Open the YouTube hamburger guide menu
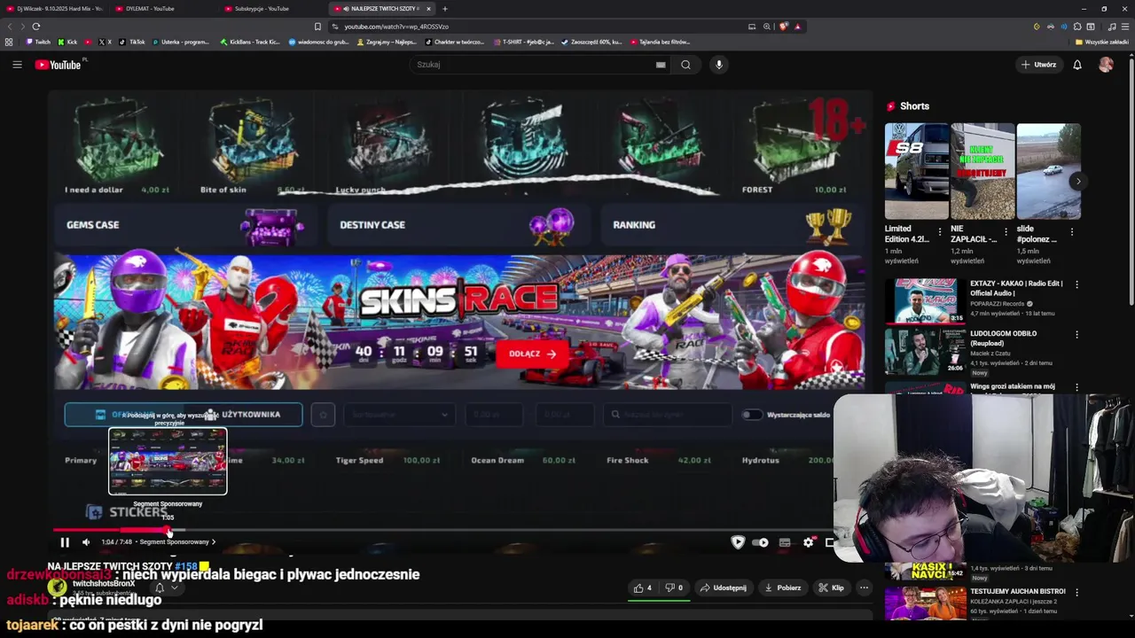The image size is (1135, 638). click(x=17, y=65)
